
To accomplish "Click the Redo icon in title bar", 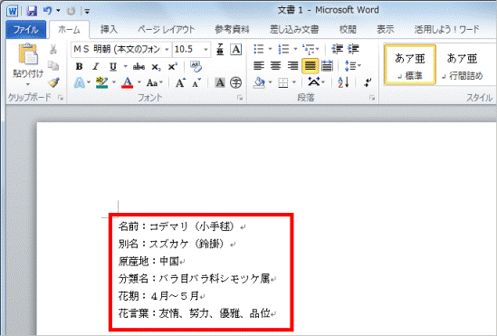I will [71, 11].
